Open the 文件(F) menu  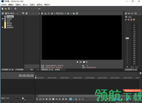coord(4,5)
